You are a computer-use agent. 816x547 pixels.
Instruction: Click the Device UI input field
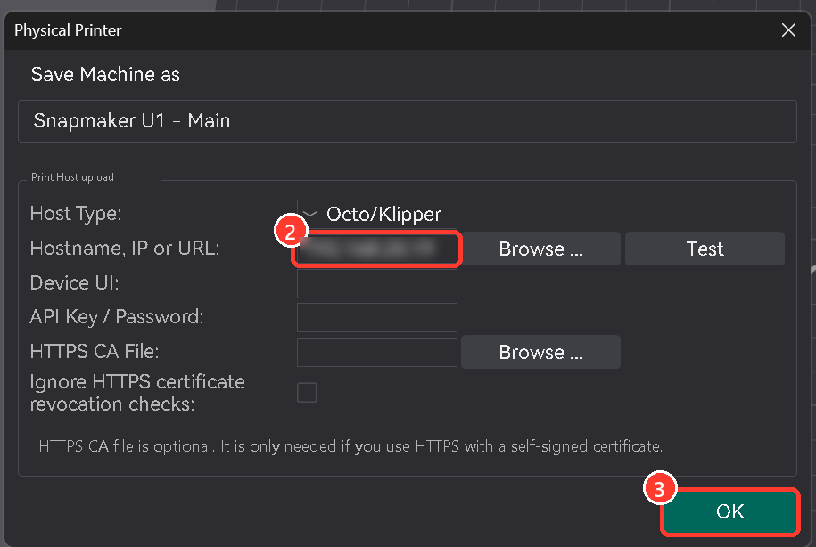pos(376,283)
